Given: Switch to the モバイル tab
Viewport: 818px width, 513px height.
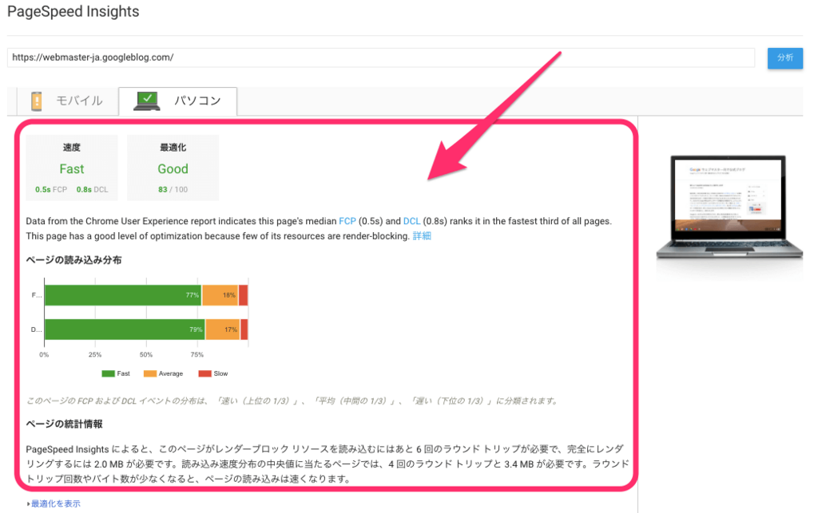Looking at the screenshot, I should tap(68, 101).
